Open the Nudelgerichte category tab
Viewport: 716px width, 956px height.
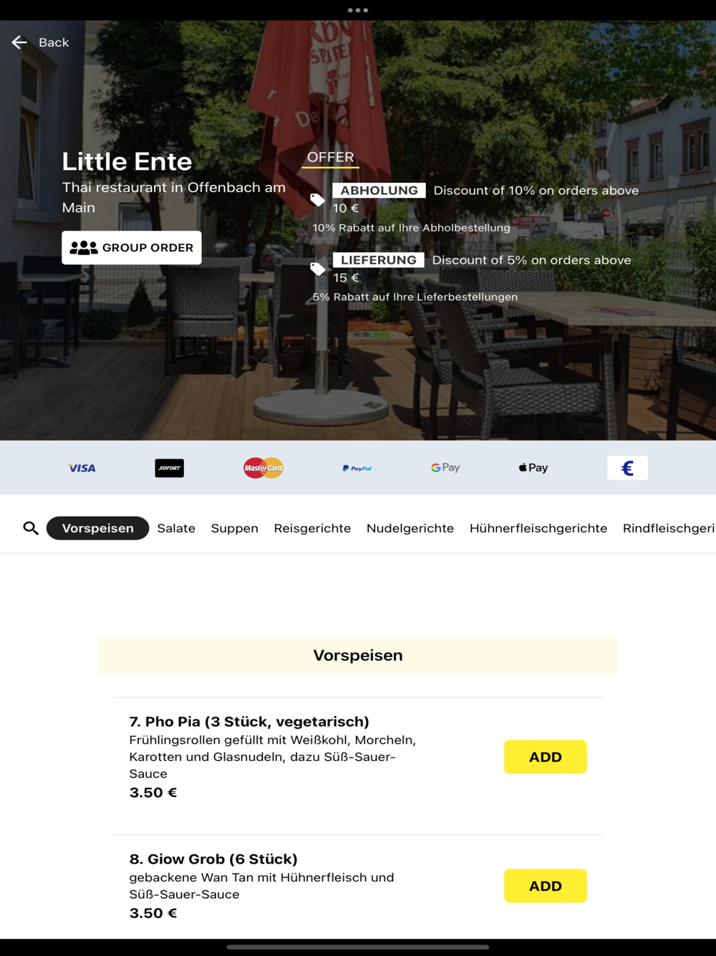410,528
